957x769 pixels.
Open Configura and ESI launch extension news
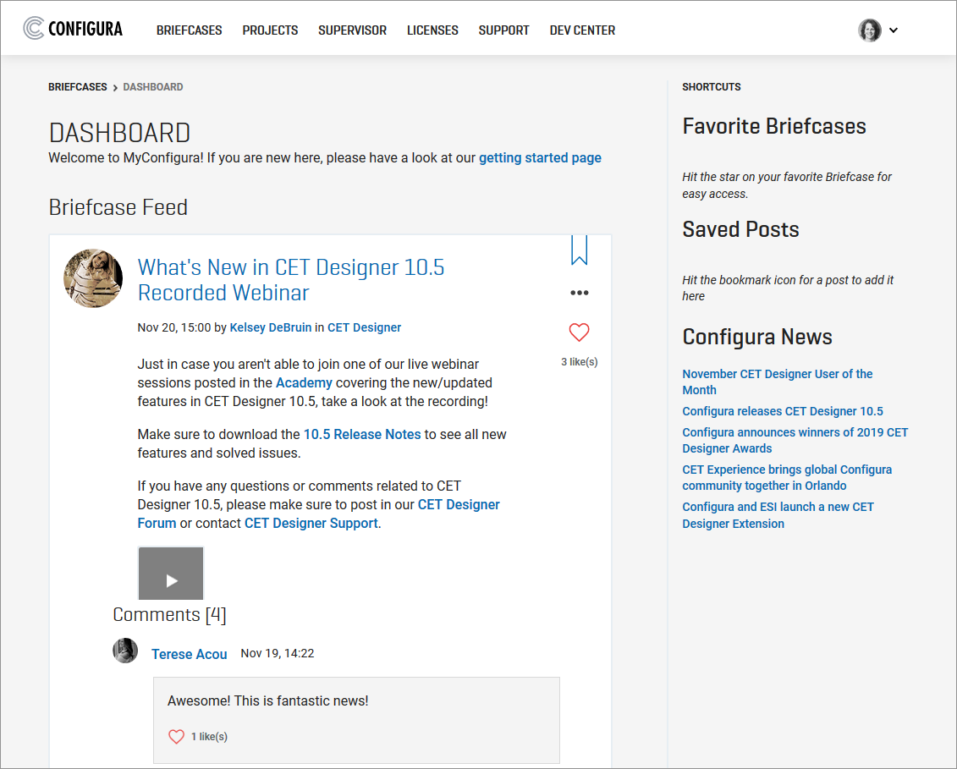[x=778, y=515]
